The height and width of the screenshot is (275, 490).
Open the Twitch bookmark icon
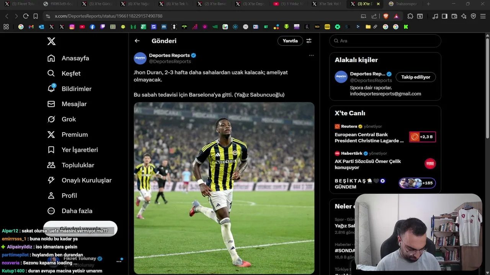pos(103,27)
